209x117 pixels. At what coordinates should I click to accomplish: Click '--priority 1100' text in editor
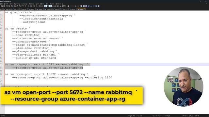(x=99, y=77)
